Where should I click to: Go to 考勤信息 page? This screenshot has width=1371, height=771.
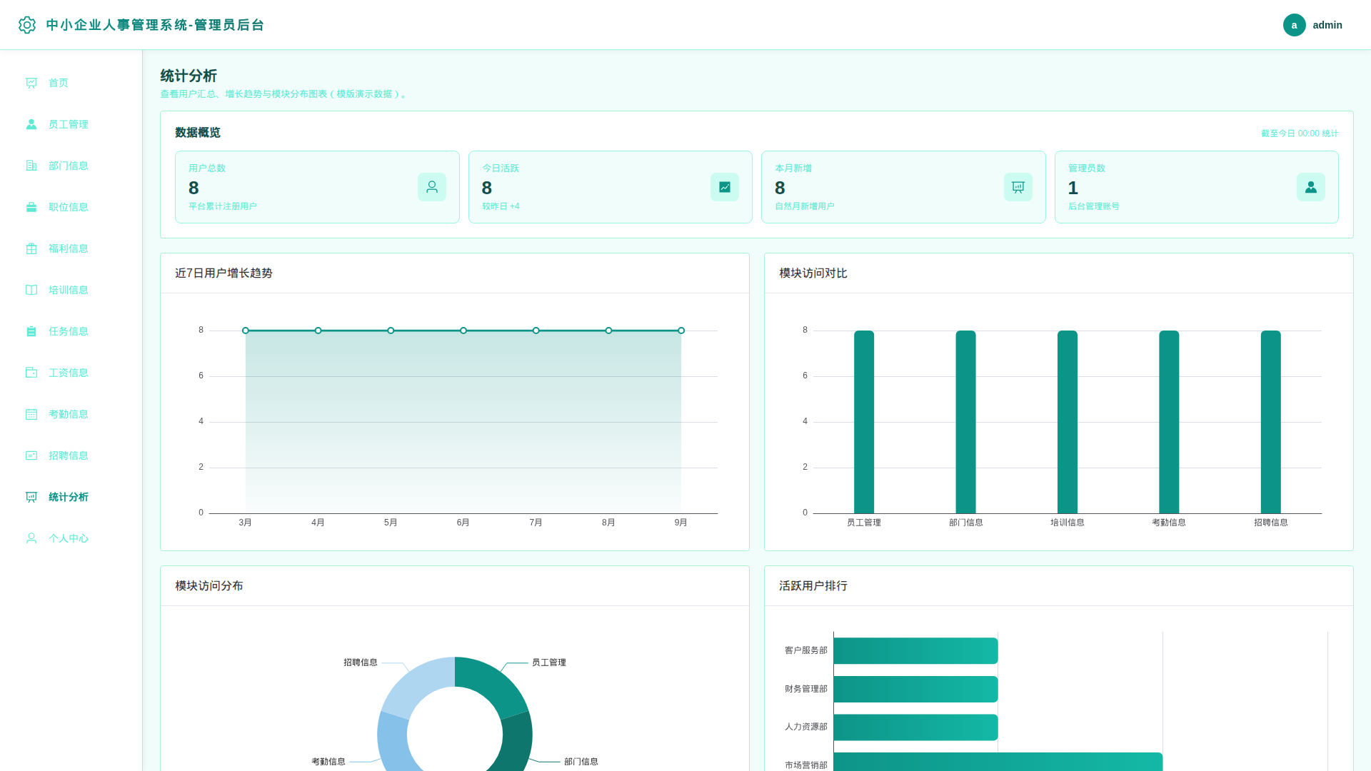point(71,414)
